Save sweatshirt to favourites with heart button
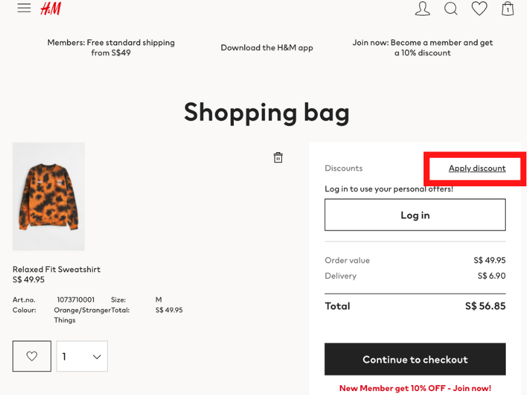Image resolution: width=527 pixels, height=395 pixels. [x=32, y=356]
